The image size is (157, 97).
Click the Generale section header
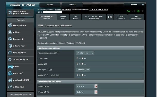click(21, 20)
